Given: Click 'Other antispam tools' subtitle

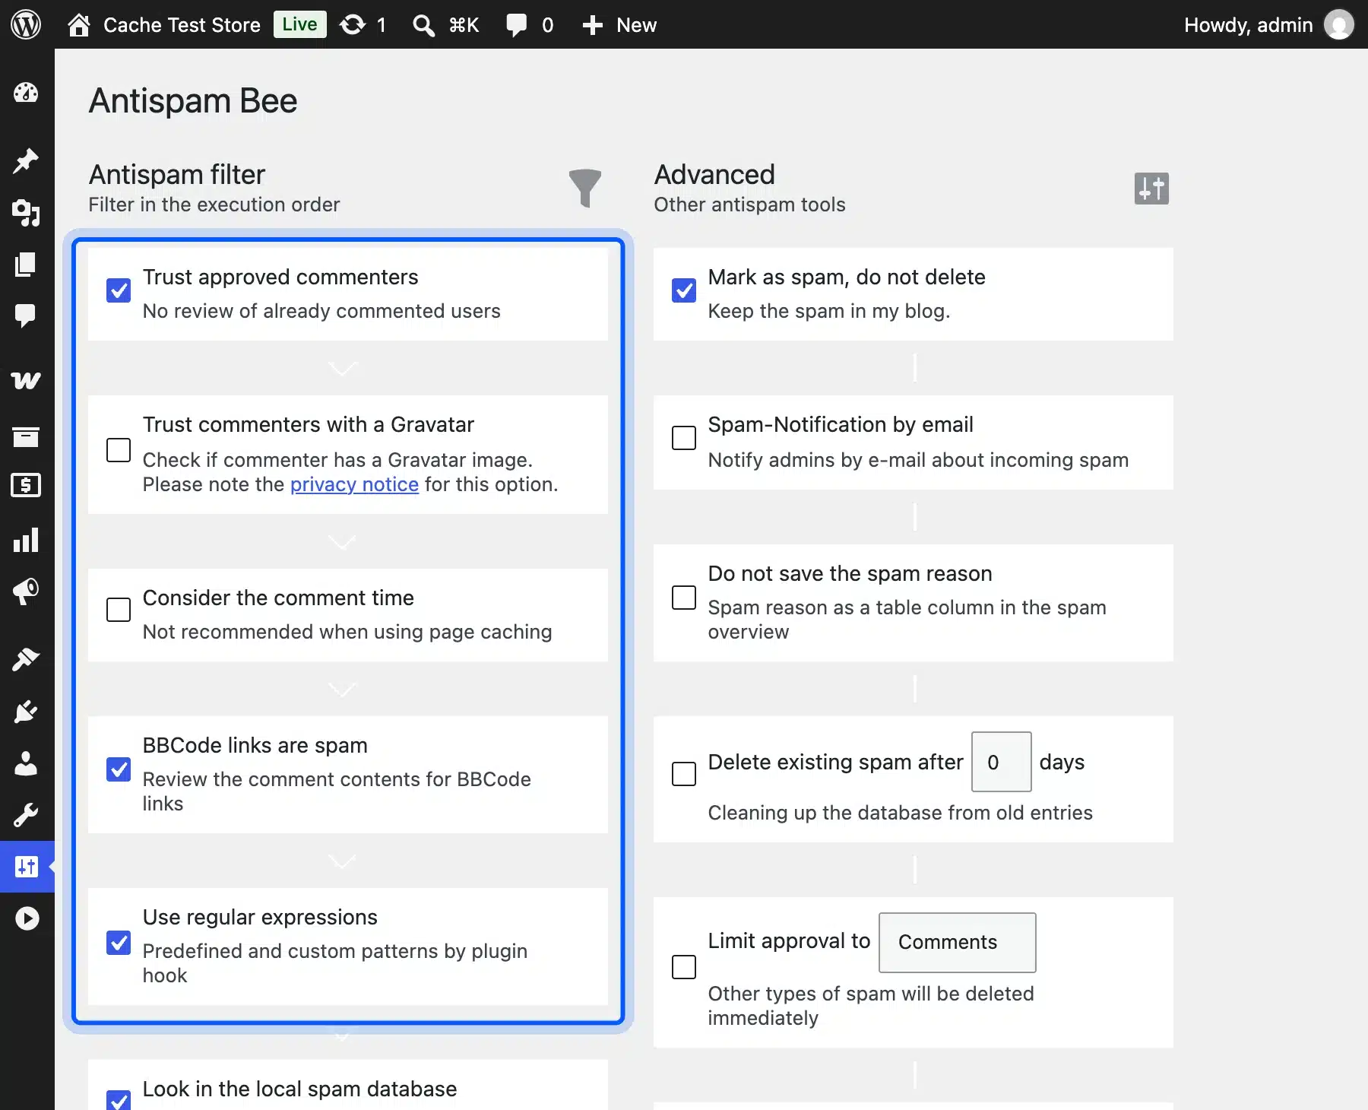Looking at the screenshot, I should tap(749, 205).
